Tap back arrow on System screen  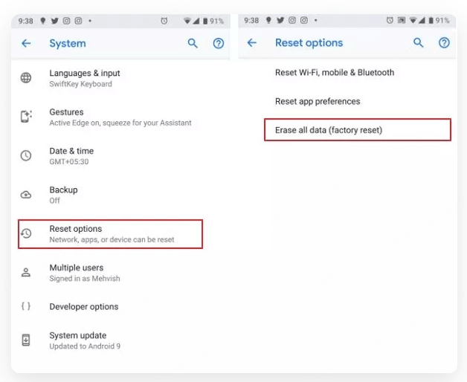(x=26, y=44)
